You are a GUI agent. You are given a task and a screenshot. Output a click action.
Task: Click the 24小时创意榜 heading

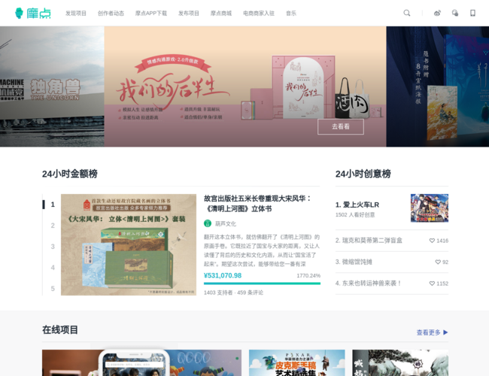363,174
